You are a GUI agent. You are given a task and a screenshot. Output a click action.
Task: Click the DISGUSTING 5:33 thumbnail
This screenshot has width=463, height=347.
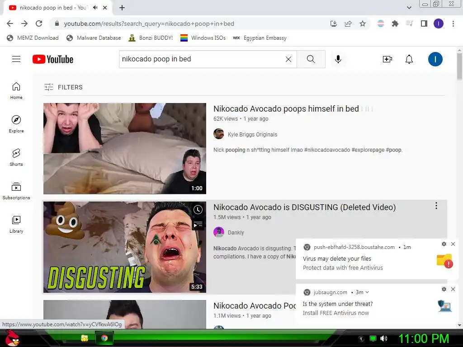click(125, 247)
